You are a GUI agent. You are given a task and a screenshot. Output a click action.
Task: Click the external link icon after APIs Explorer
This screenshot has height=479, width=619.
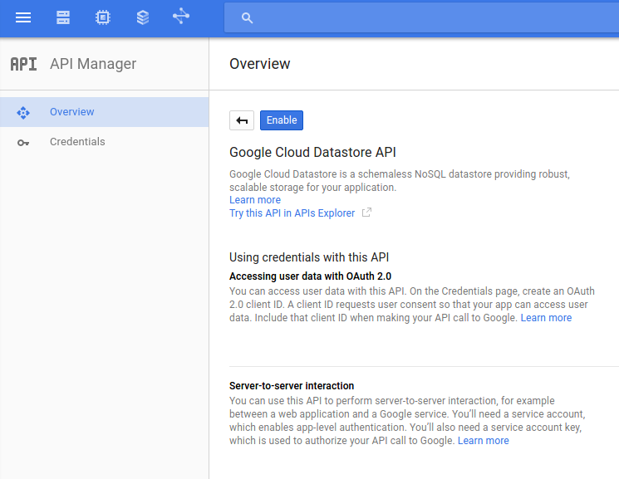coord(366,213)
